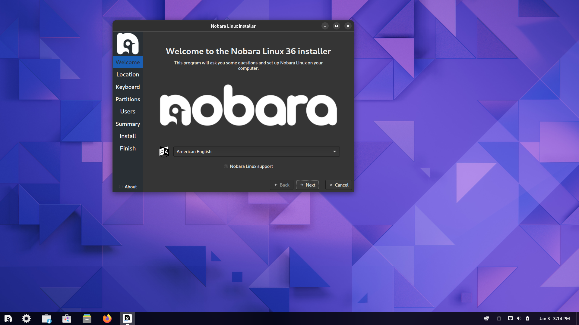Click the battery power tray icon
This screenshot has height=325, width=579.
pyautogui.click(x=527, y=318)
